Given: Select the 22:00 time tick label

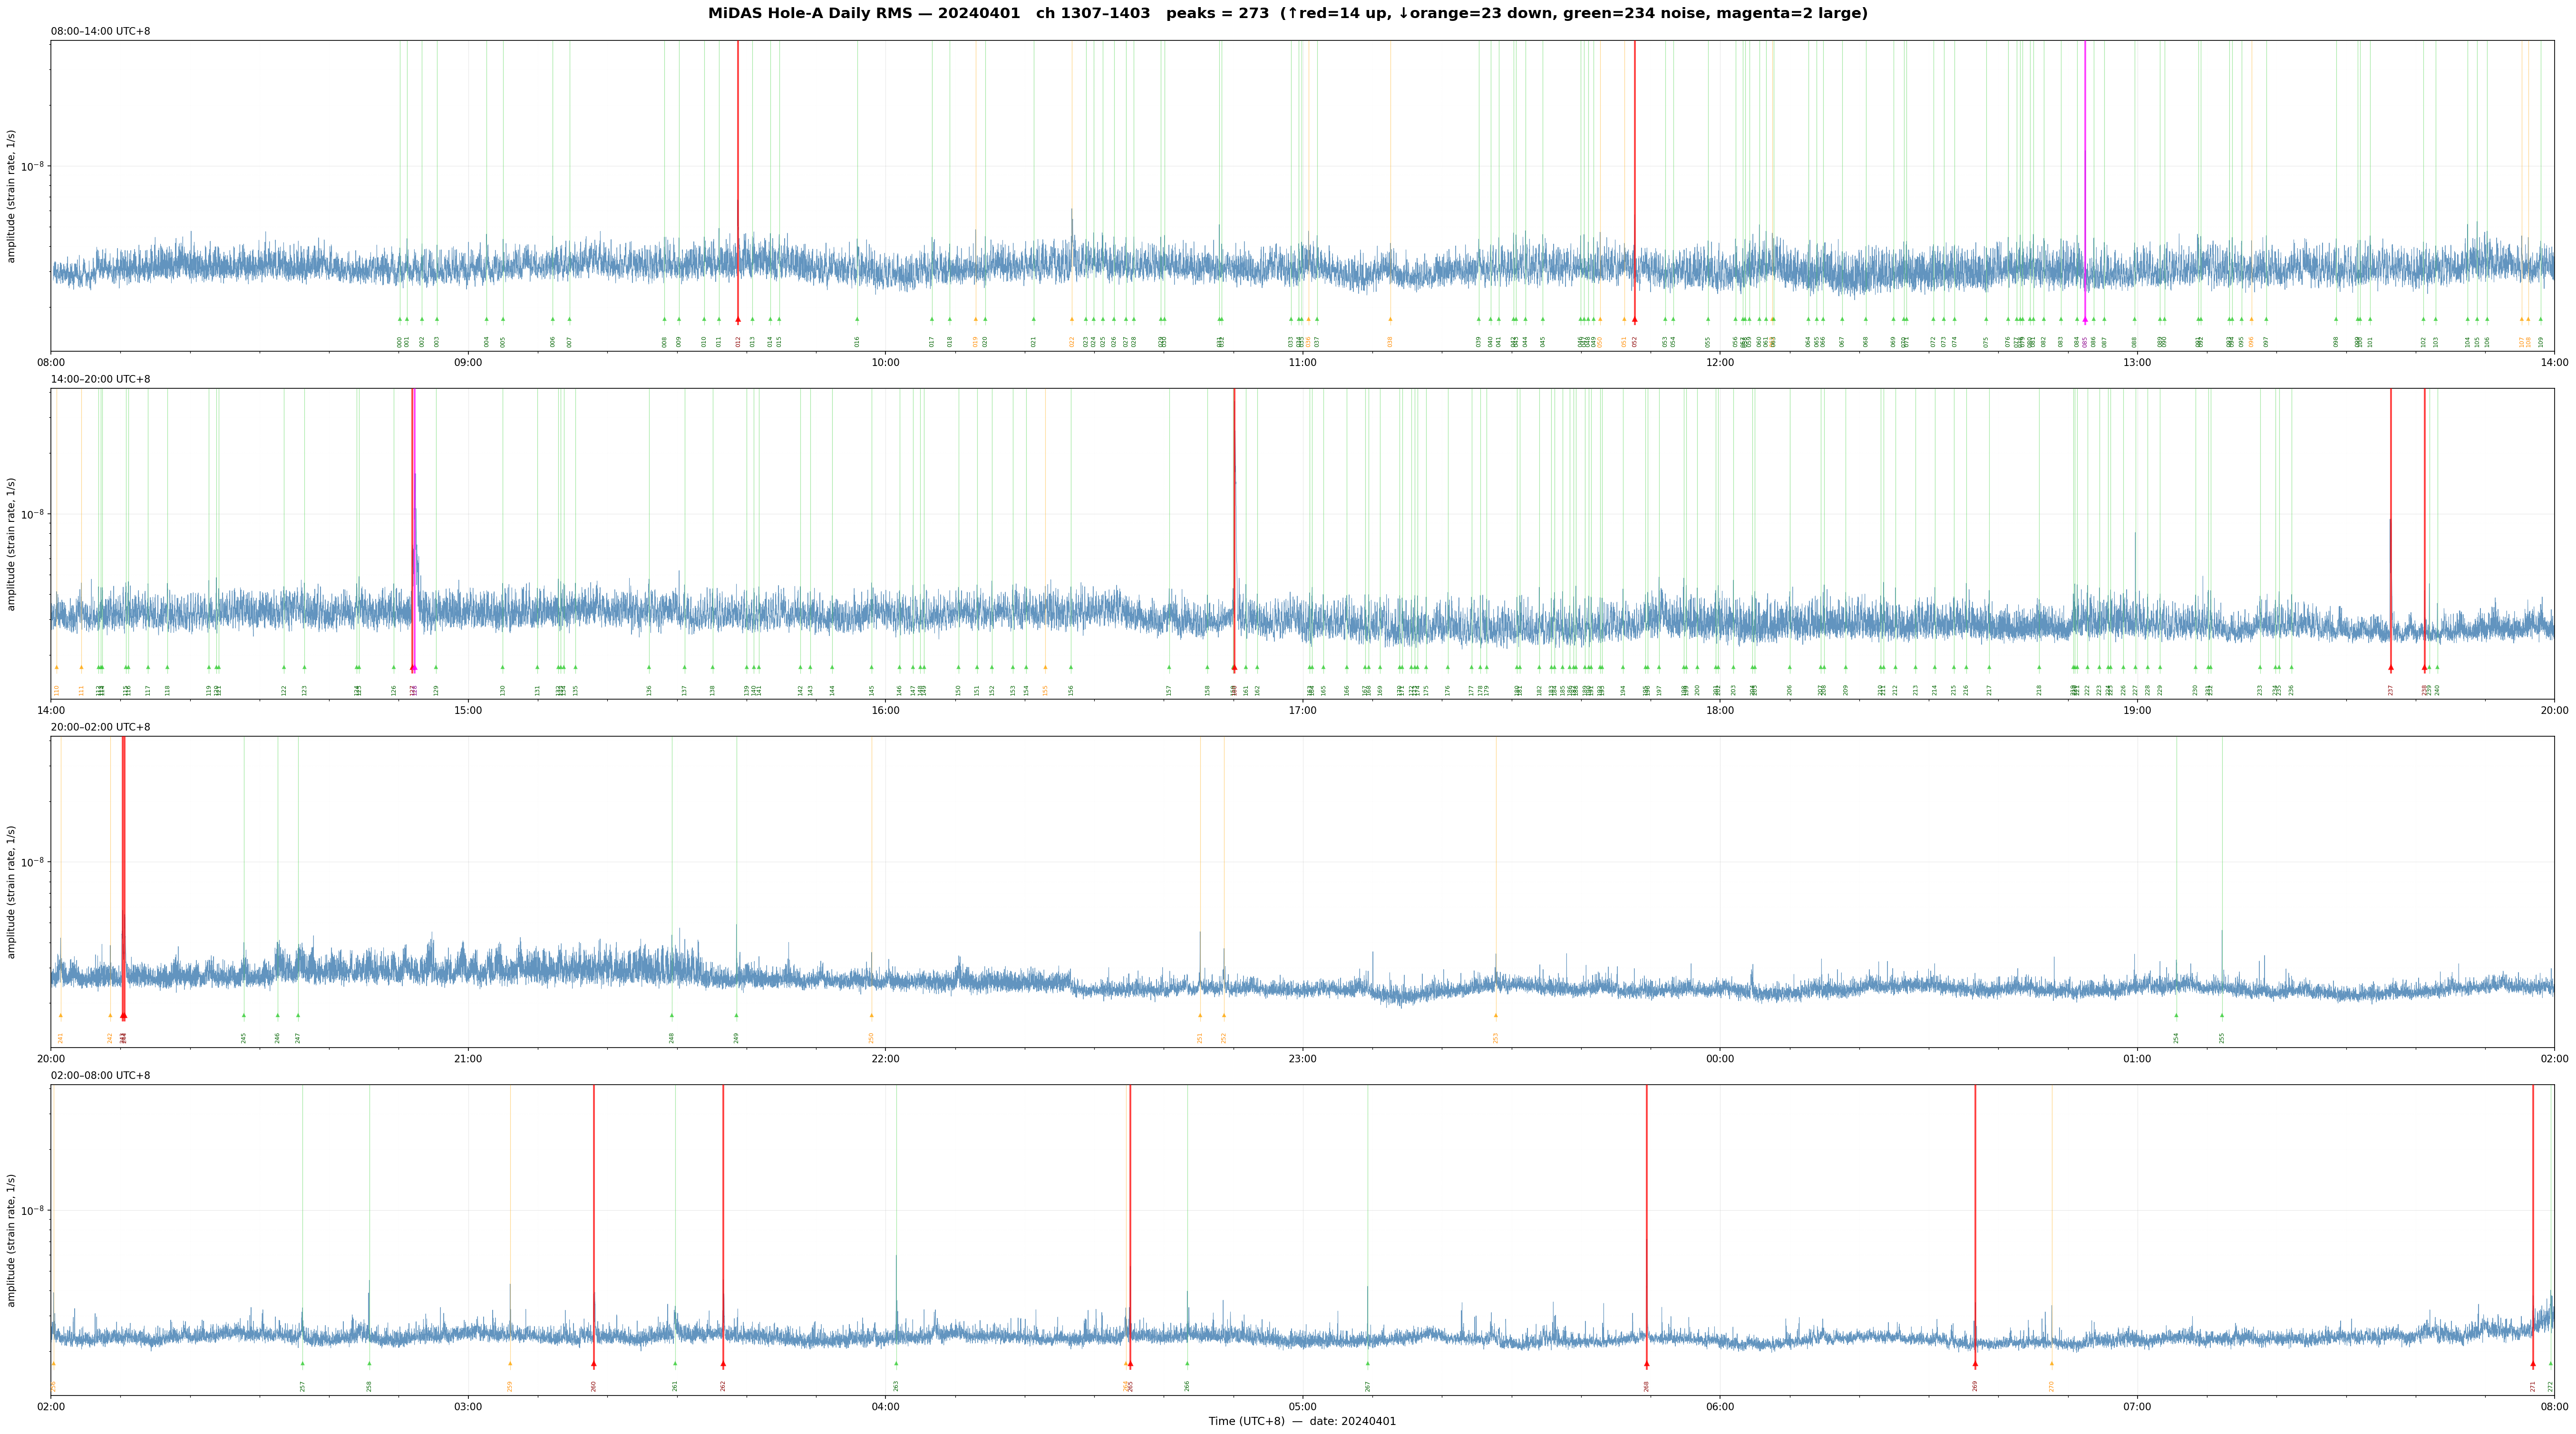Looking at the screenshot, I should 885,1059.
